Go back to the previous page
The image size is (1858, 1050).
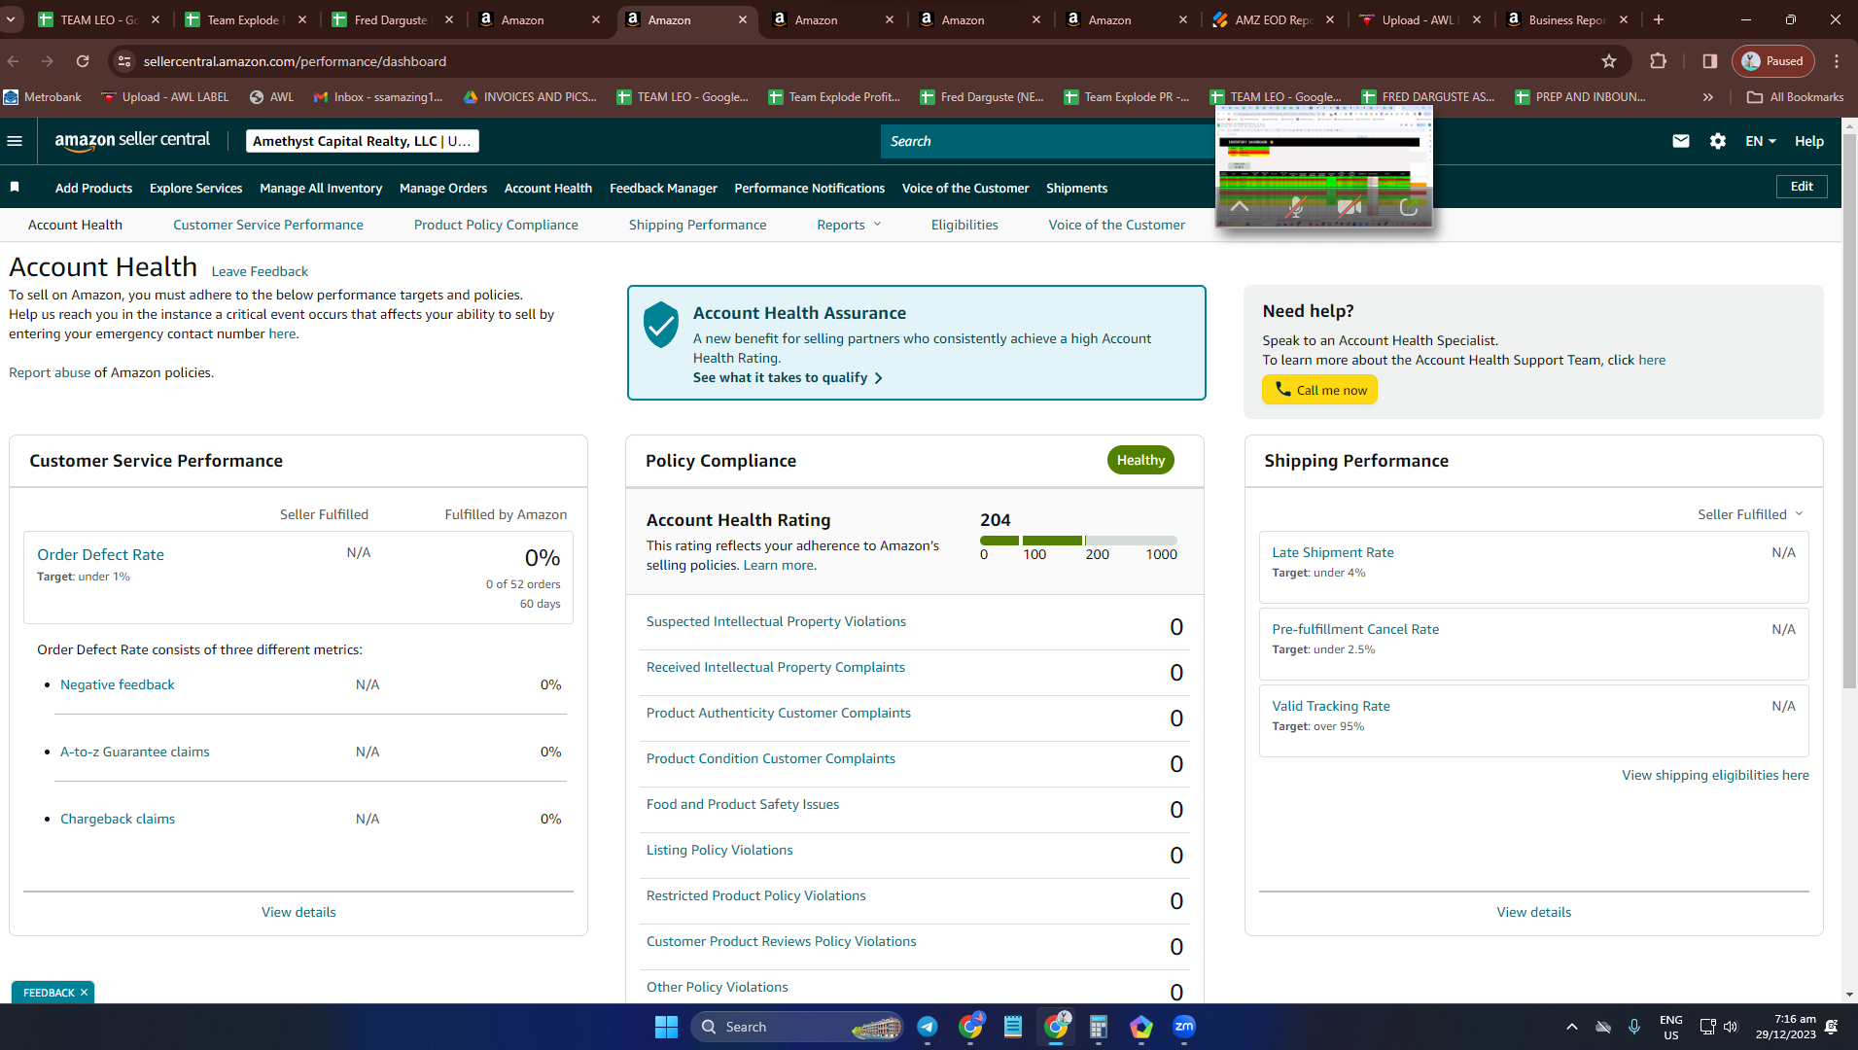pyautogui.click(x=14, y=61)
